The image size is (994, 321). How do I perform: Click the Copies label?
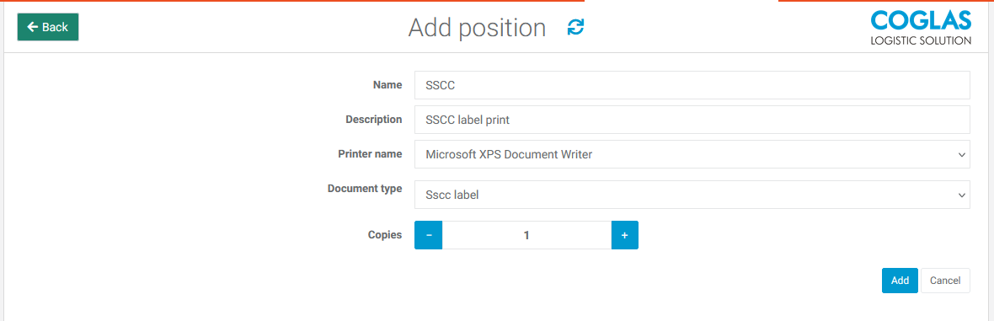[385, 235]
